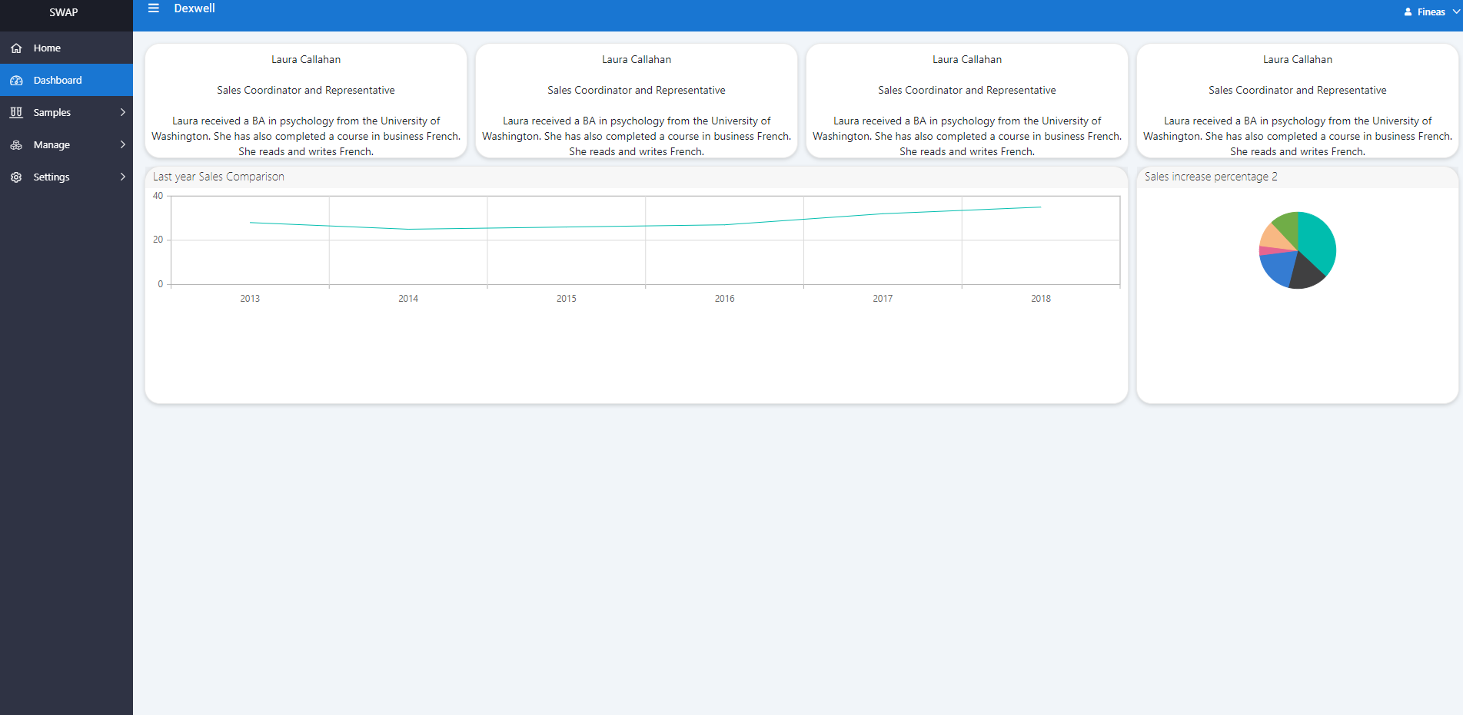Click the Samples icon in sidebar
The image size is (1463, 715).
pos(16,113)
